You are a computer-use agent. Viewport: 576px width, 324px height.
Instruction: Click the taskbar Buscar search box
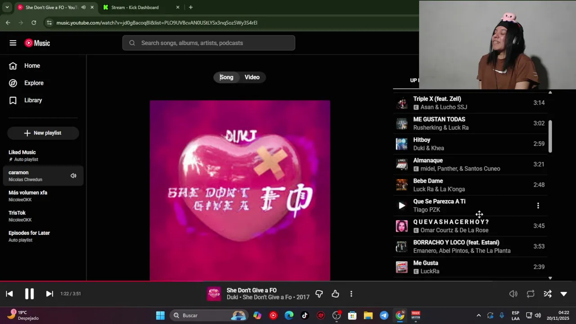point(209,315)
